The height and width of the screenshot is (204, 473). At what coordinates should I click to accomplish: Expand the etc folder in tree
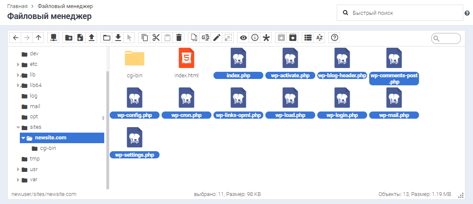tap(18, 65)
